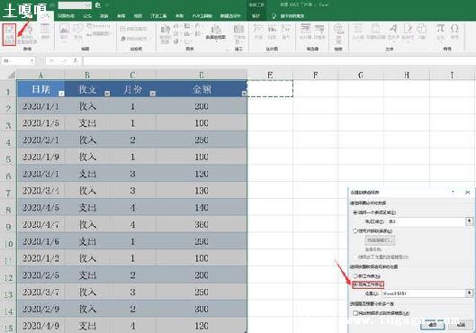Open Header and Footer tool

376,31
